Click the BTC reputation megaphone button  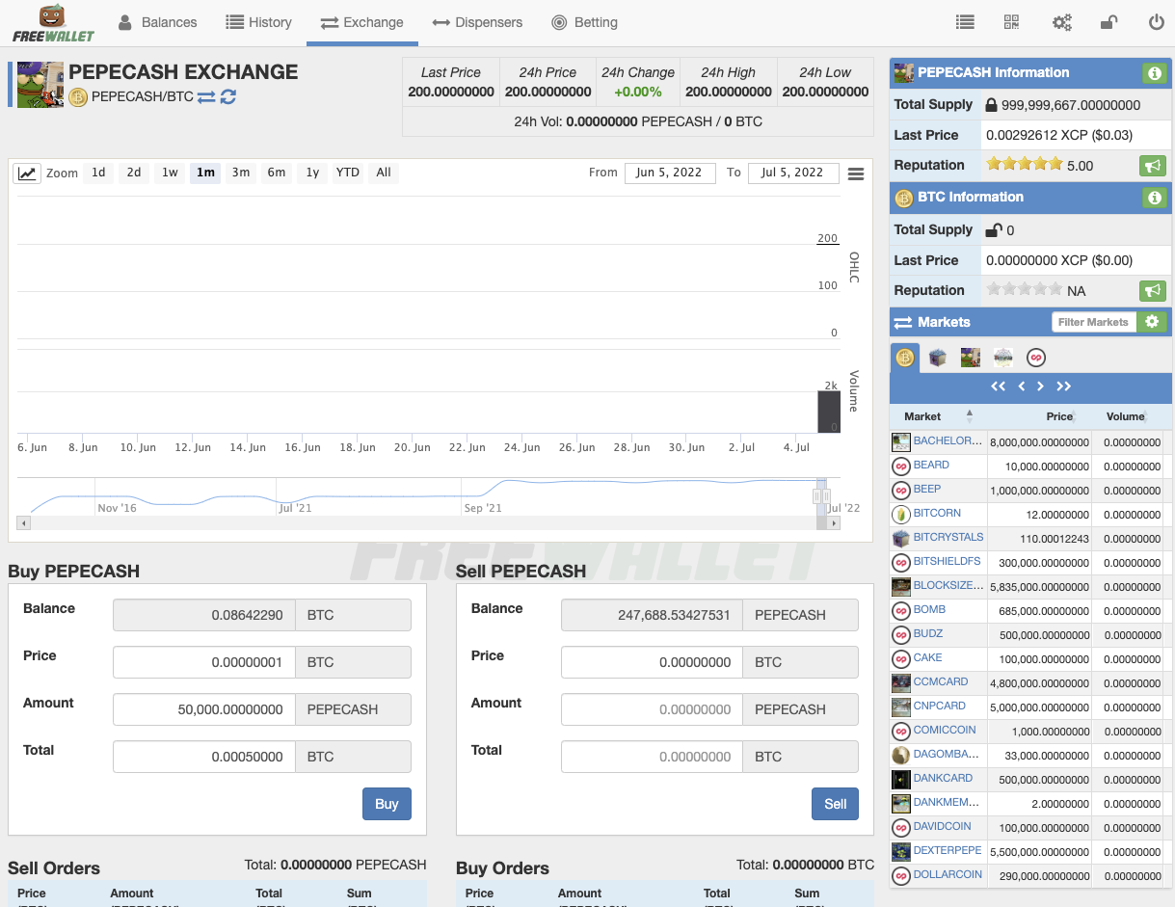1151,290
